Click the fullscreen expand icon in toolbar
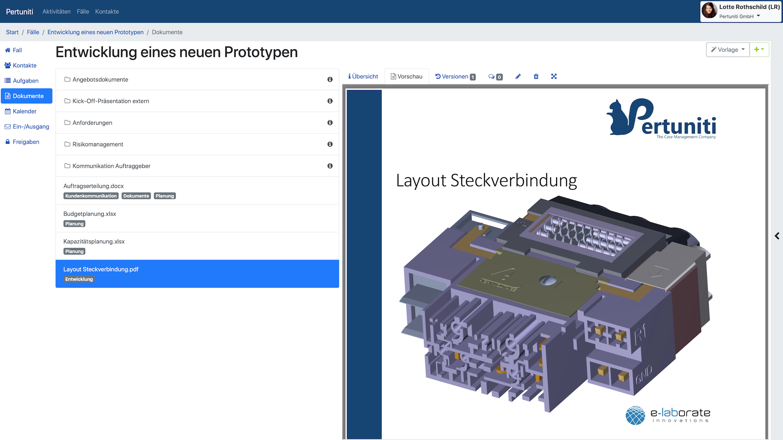Viewport: 783px width, 440px height. click(x=554, y=77)
